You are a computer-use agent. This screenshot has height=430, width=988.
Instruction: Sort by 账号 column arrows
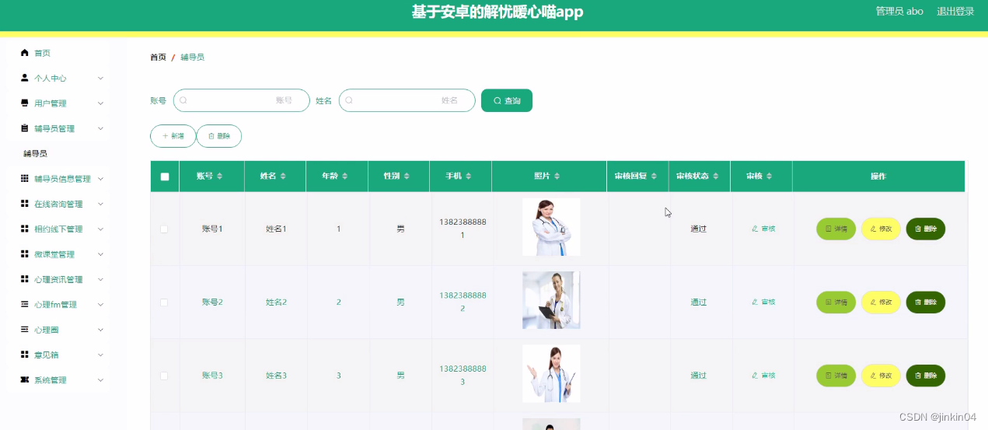pyautogui.click(x=220, y=177)
